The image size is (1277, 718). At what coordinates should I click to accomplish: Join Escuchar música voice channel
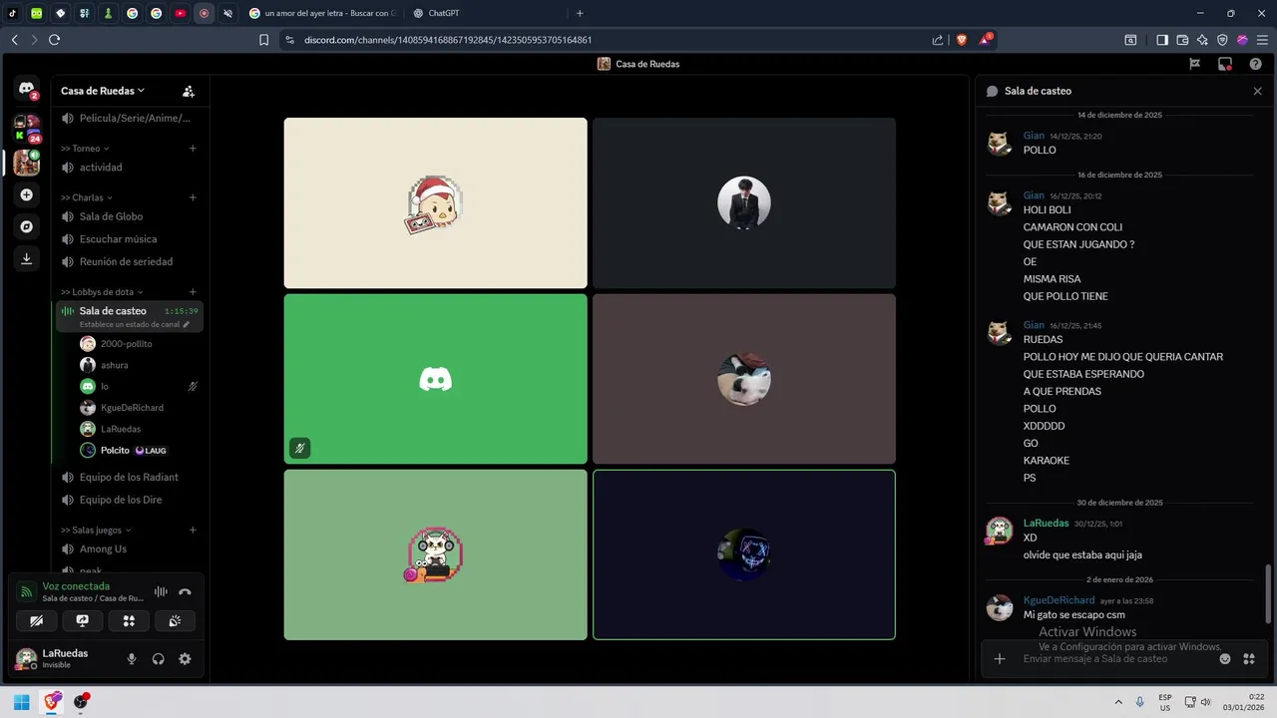[131, 239]
